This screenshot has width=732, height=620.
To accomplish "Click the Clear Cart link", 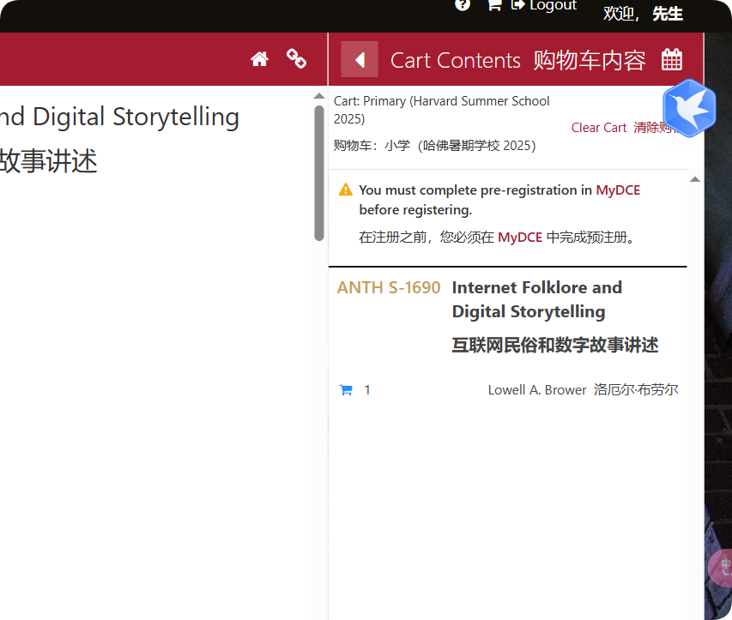I will [x=599, y=128].
